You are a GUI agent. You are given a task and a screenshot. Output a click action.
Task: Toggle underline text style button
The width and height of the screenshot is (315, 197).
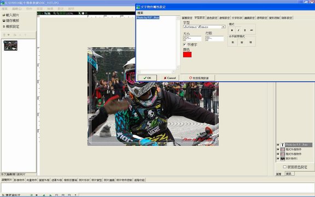(x=244, y=30)
